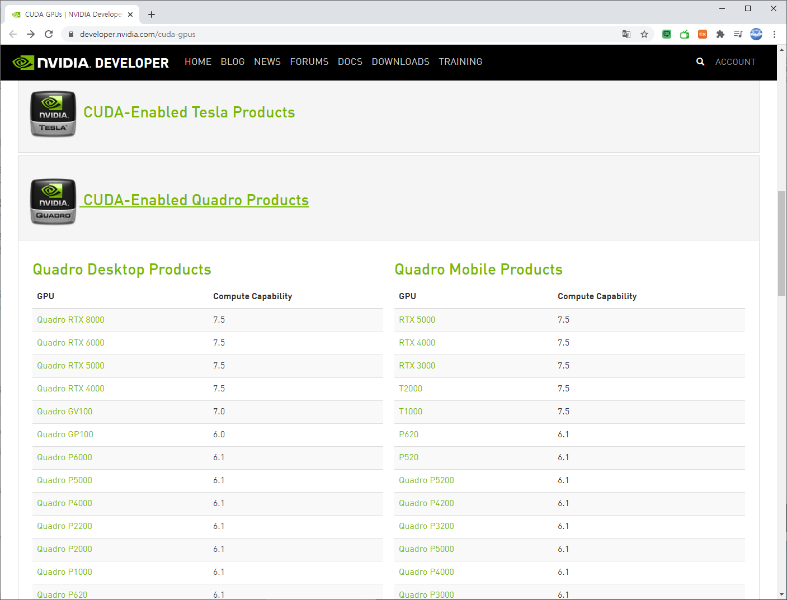Open desktop Quadro RTX 5000 link
The width and height of the screenshot is (787, 600).
[x=70, y=366]
